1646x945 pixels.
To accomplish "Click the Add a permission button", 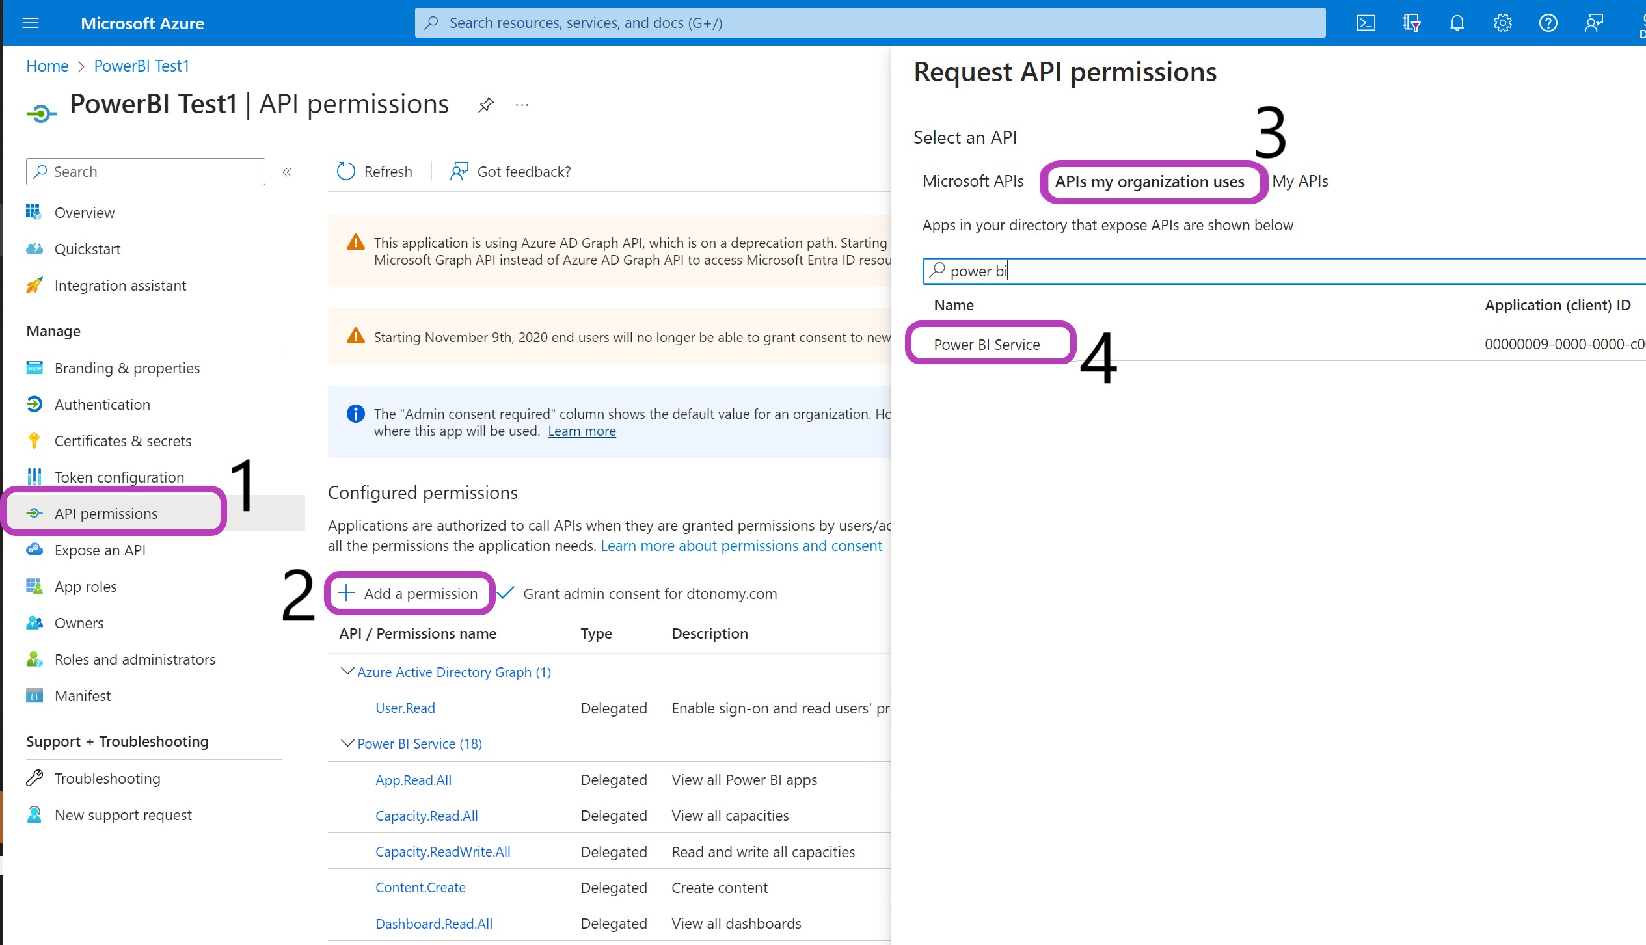I will [409, 594].
